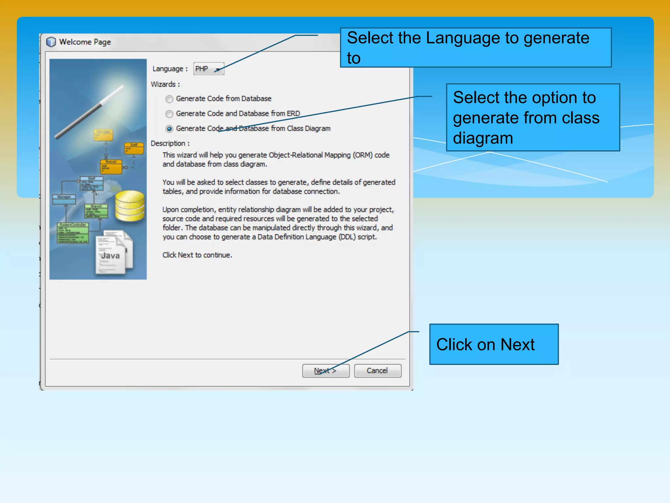Select Generate Code and Database from Class Diagram
Image resolution: width=670 pixels, height=503 pixels.
pos(169,129)
